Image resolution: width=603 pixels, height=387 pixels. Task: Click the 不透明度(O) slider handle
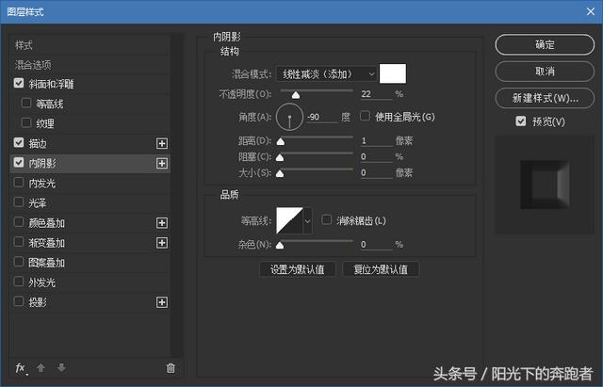pos(295,94)
